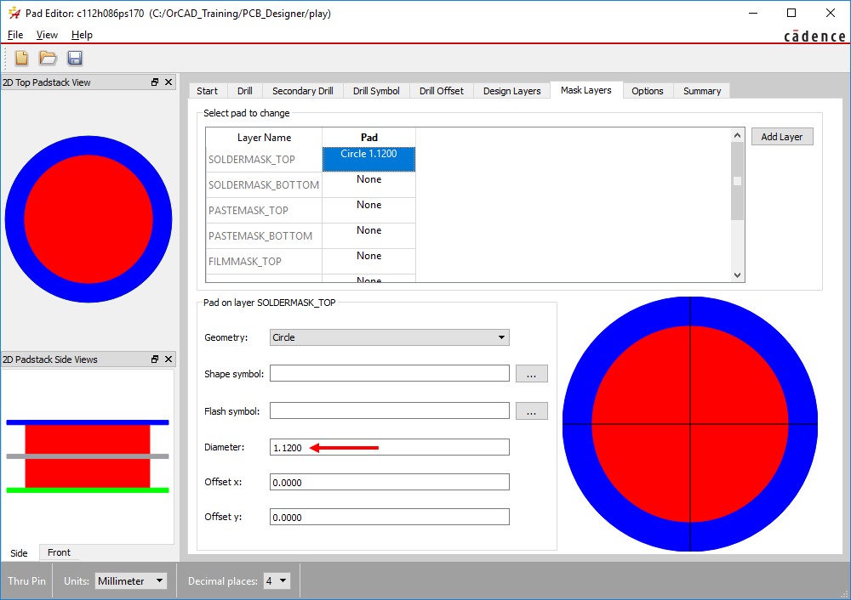Click the SOLDERMASK_BOTTOM layer name
The height and width of the screenshot is (600, 851).
pos(265,184)
